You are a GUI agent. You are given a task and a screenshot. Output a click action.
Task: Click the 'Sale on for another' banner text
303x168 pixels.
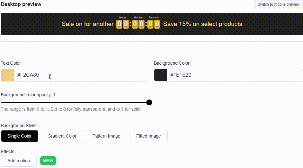(x=88, y=24)
